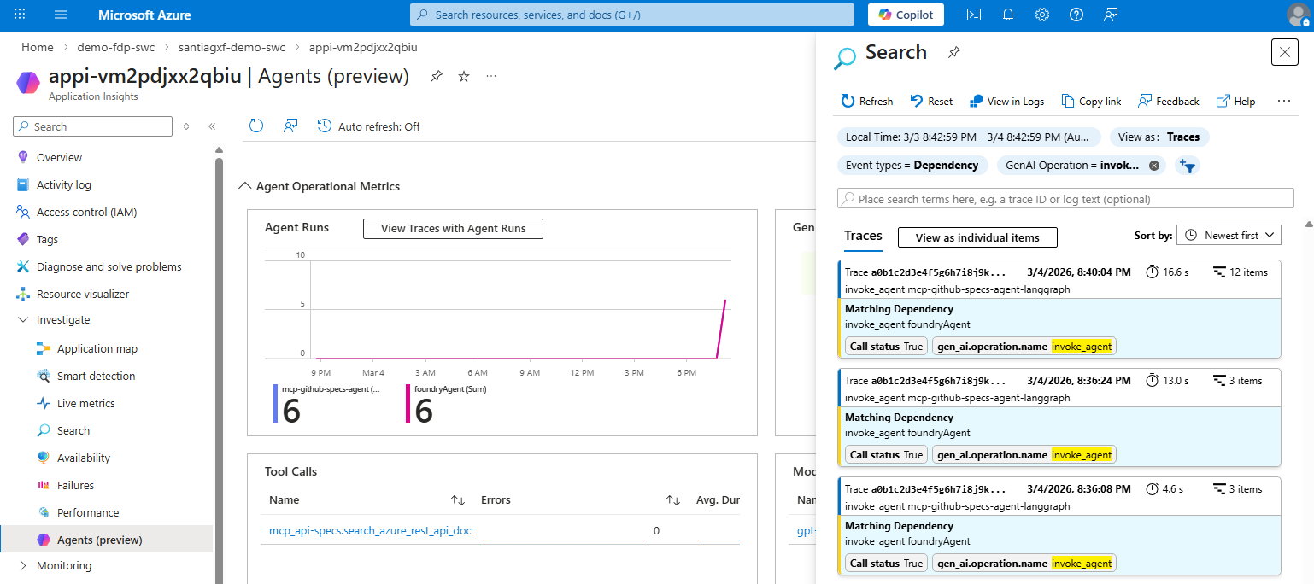Open Failures in sidebar
Viewport: 1314px width, 584px height.
pyautogui.click(x=75, y=485)
